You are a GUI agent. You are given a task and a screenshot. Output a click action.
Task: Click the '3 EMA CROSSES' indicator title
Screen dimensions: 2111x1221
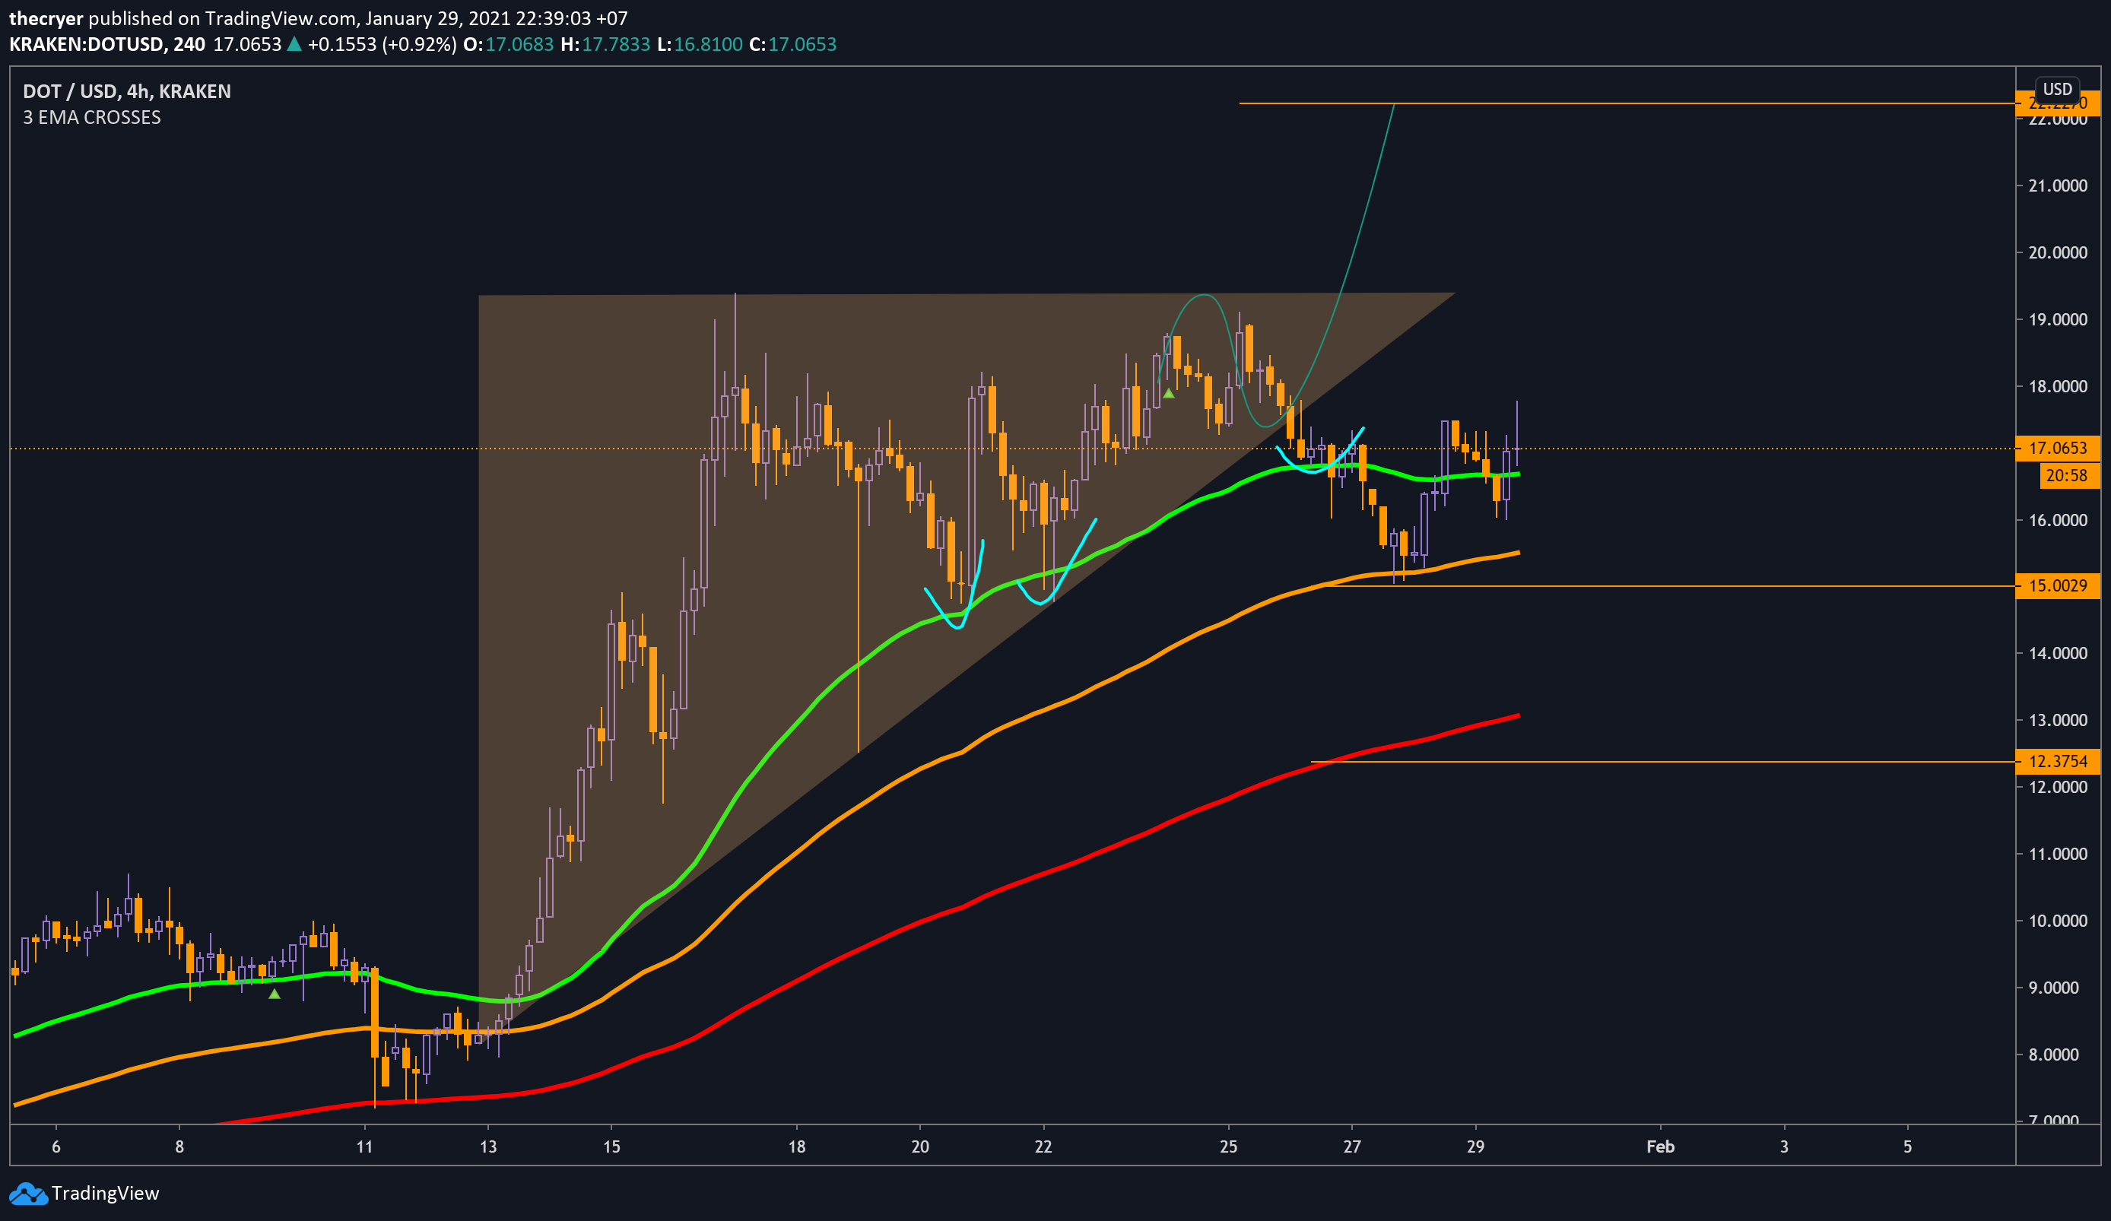92,117
